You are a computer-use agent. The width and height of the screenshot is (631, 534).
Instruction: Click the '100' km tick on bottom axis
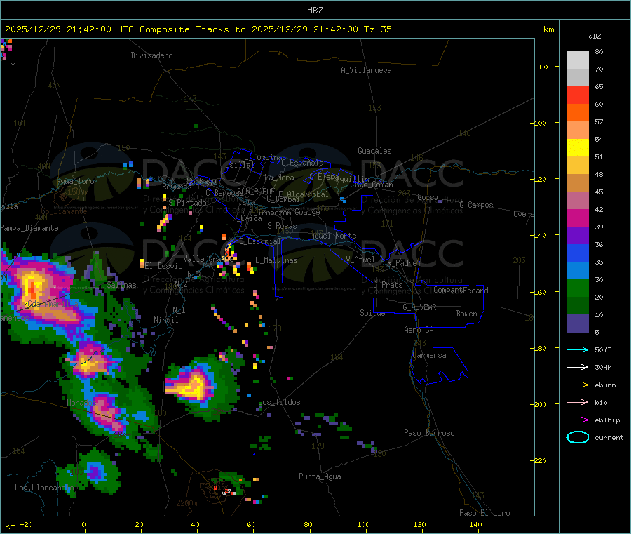pyautogui.click(x=363, y=524)
